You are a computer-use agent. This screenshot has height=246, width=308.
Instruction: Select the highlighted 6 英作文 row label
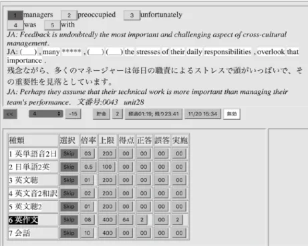coord(23,220)
